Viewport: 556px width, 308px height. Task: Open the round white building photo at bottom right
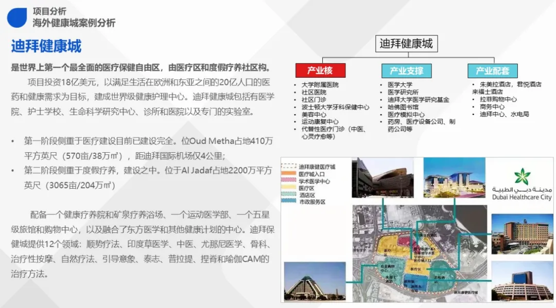pos(523,281)
